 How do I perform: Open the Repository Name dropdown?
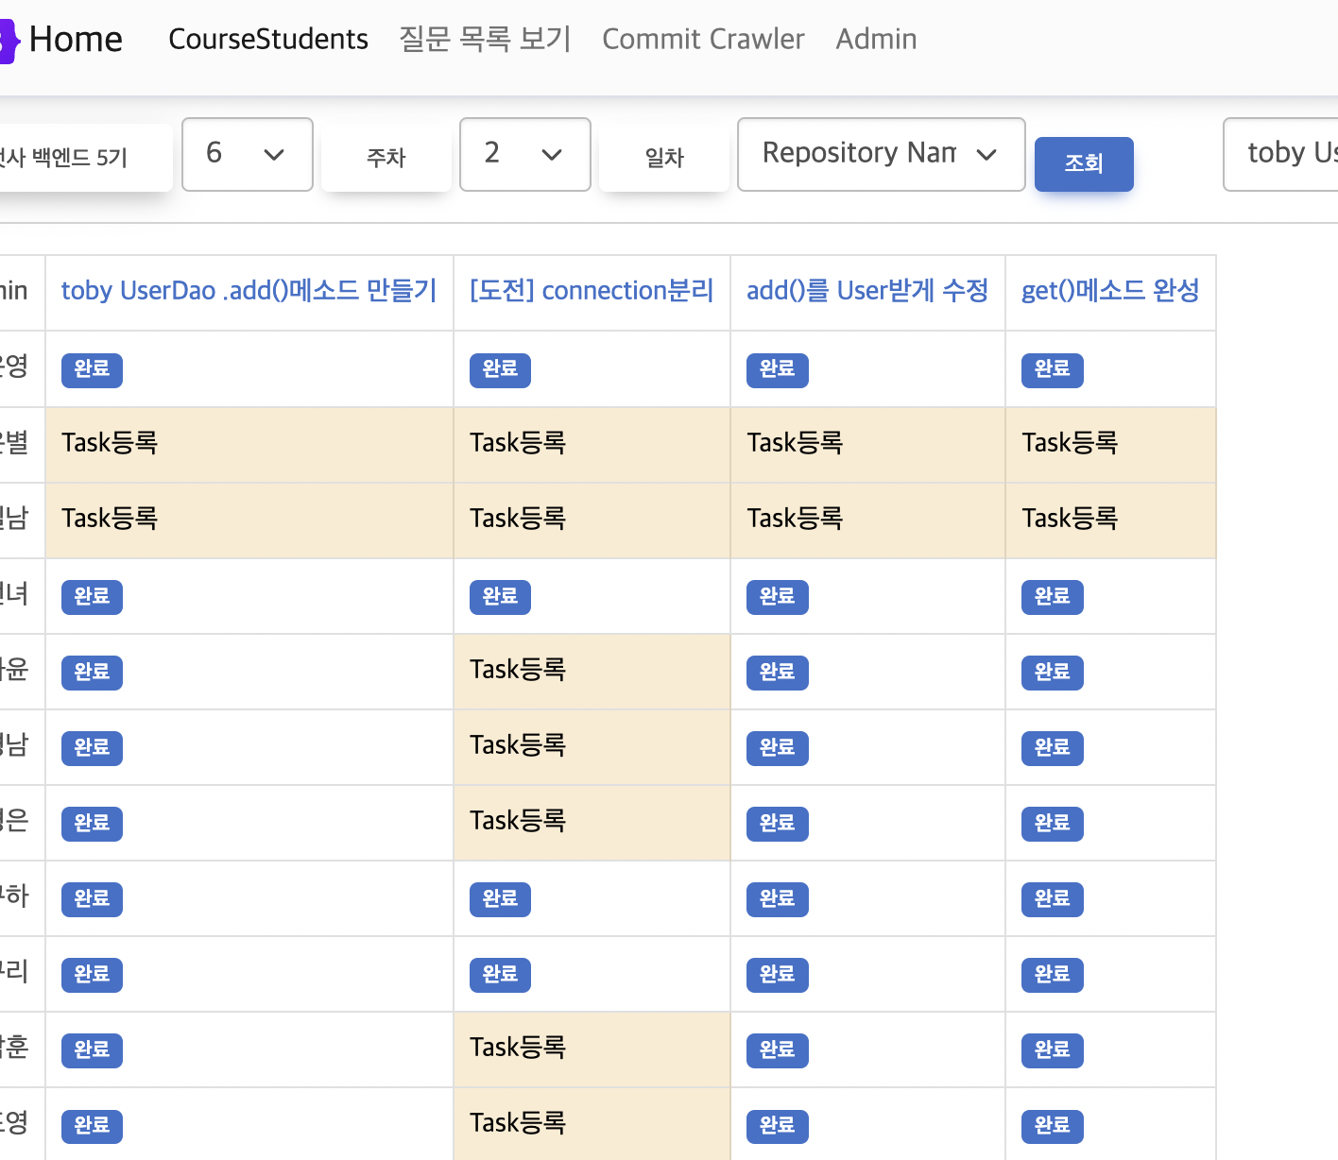(x=882, y=154)
